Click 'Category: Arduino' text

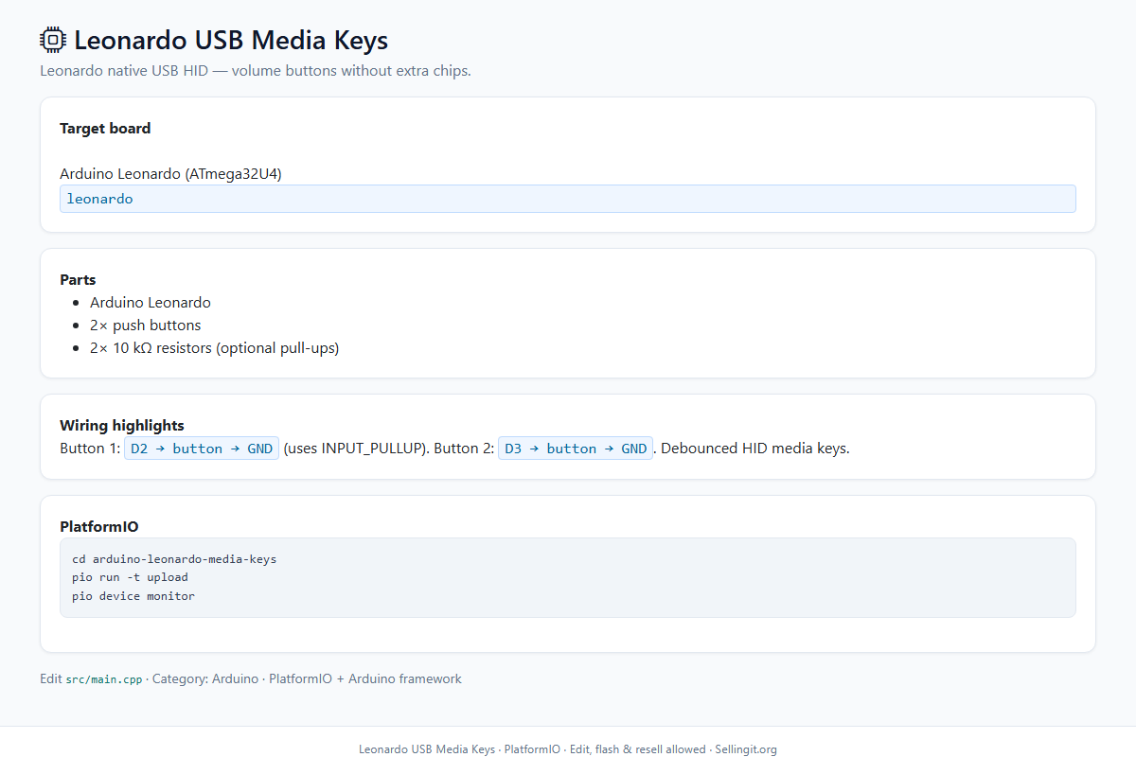pos(205,678)
